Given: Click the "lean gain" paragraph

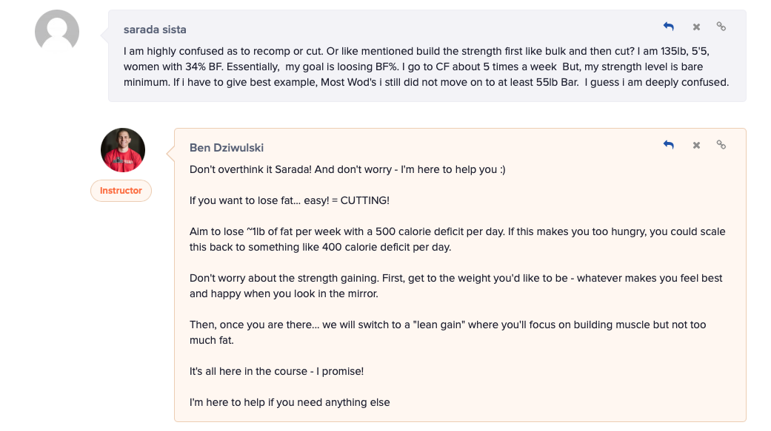Looking at the screenshot, I should pos(447,333).
